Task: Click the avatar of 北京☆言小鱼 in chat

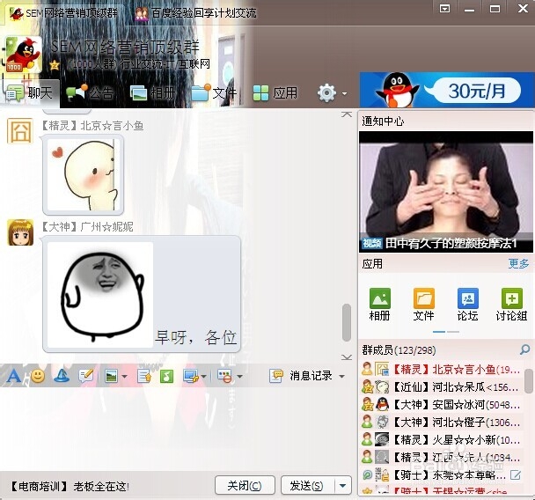Action: click(x=20, y=130)
